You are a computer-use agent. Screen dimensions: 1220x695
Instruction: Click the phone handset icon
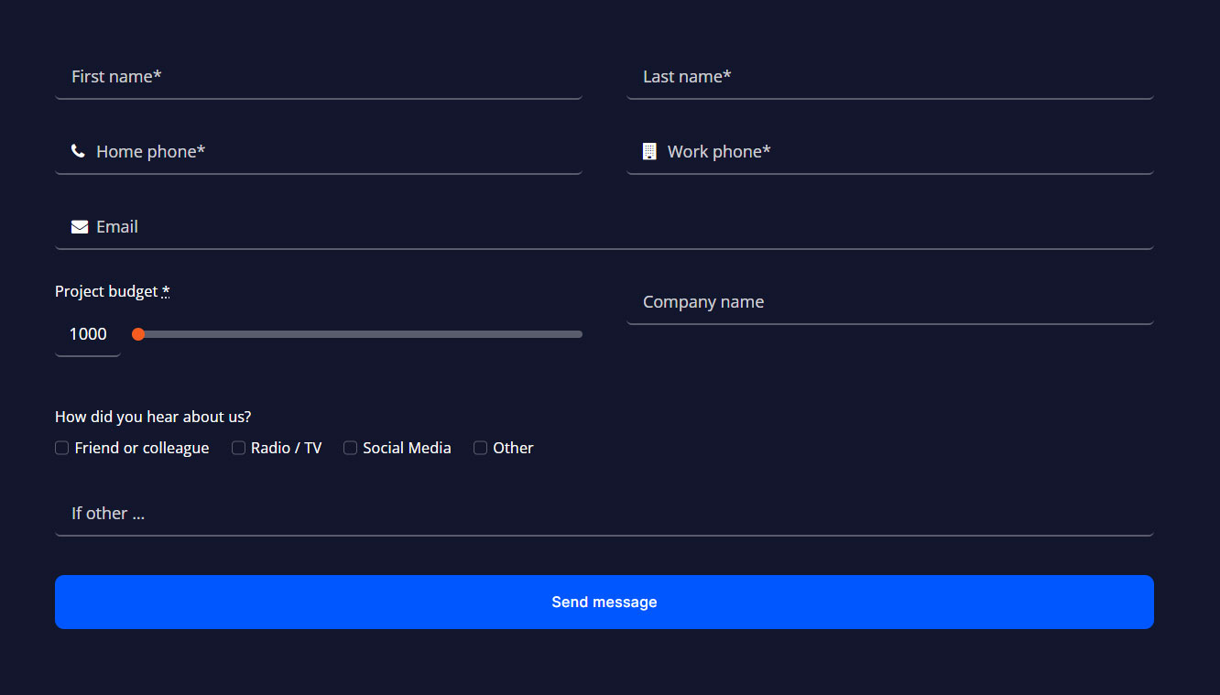[x=78, y=151]
